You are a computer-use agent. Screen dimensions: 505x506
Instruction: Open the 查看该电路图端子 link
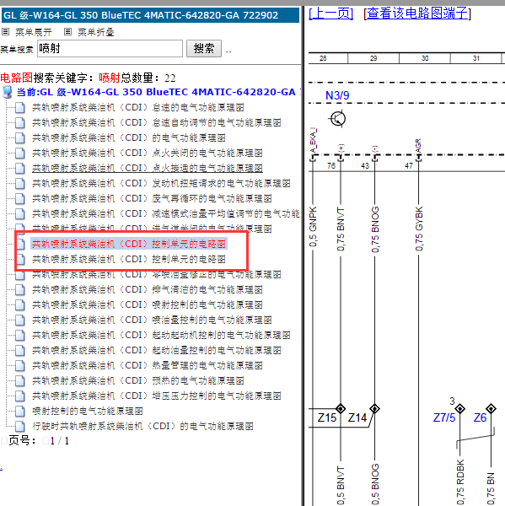click(417, 13)
